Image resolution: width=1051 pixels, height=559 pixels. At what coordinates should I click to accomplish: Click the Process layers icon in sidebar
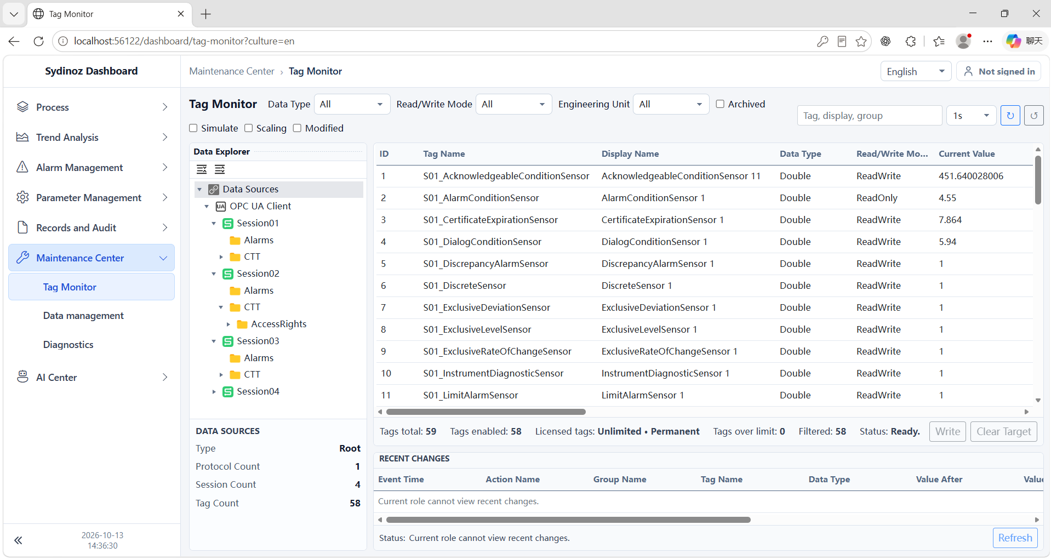tap(22, 107)
